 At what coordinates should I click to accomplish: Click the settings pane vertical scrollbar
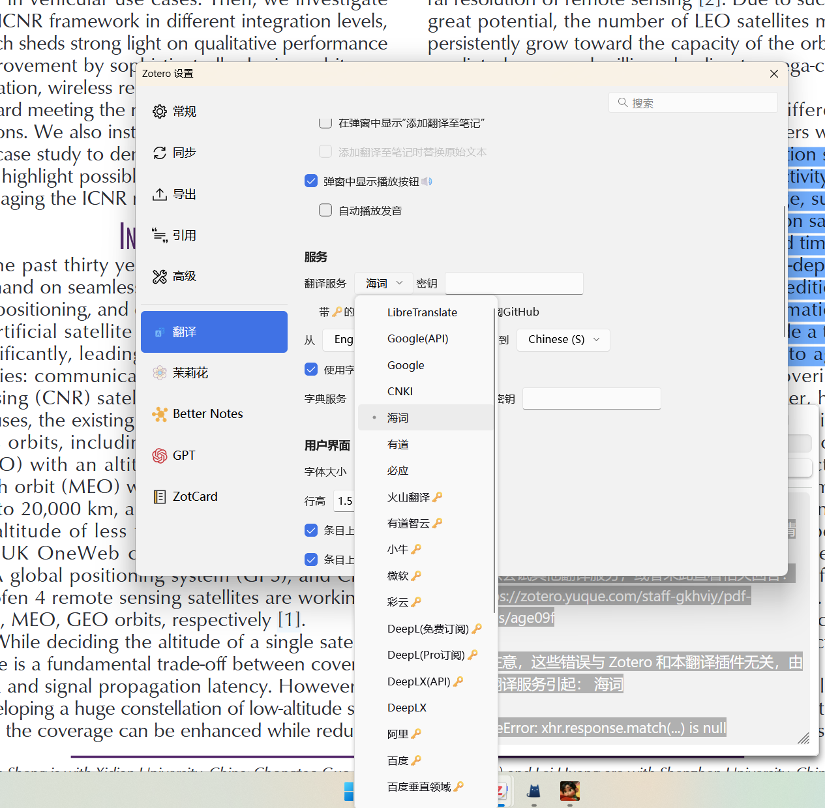(x=785, y=271)
